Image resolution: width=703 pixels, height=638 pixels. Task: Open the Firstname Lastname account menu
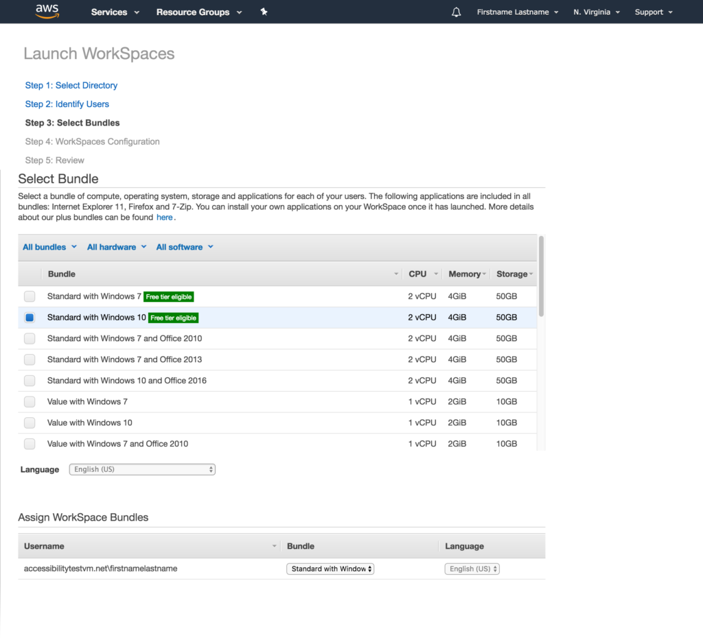pyautogui.click(x=518, y=12)
